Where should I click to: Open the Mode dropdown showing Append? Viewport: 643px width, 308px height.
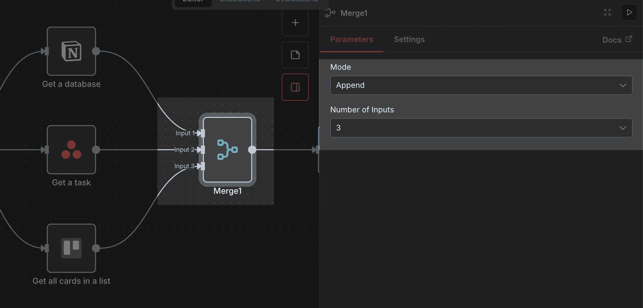click(481, 85)
